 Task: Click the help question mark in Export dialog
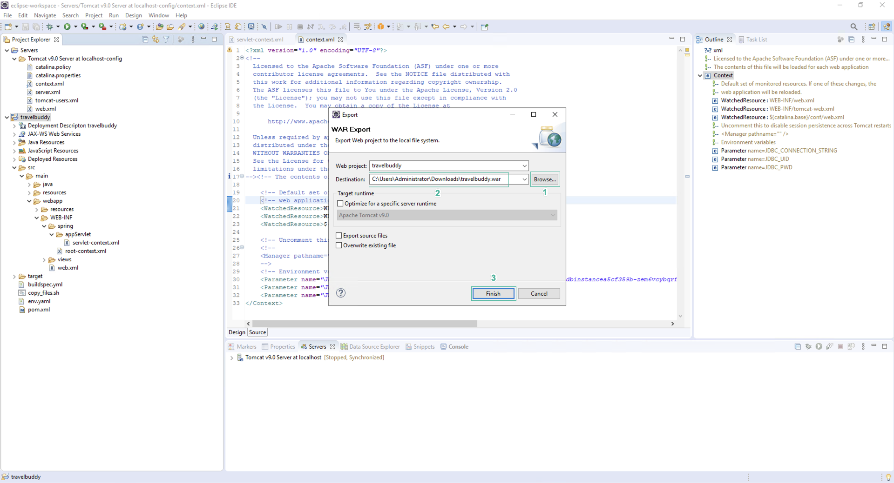(341, 293)
